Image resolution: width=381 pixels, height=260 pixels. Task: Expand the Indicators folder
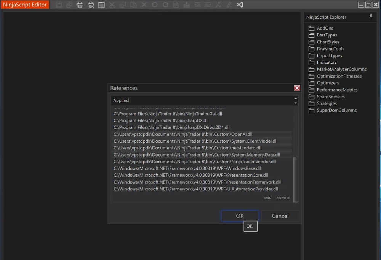coord(322,62)
